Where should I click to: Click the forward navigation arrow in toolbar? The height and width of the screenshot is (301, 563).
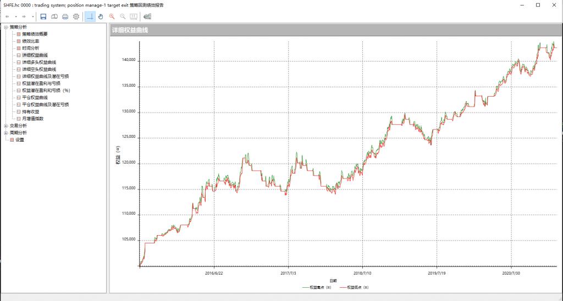pyautogui.click(x=24, y=16)
